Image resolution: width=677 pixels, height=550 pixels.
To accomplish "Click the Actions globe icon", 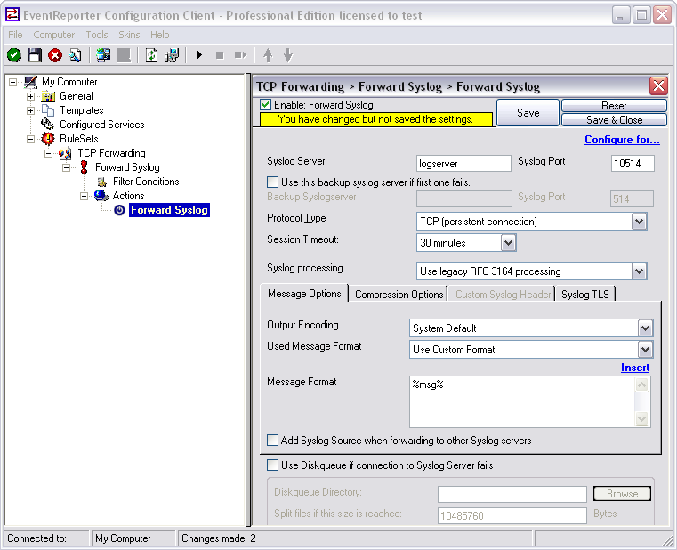I will (x=101, y=196).
